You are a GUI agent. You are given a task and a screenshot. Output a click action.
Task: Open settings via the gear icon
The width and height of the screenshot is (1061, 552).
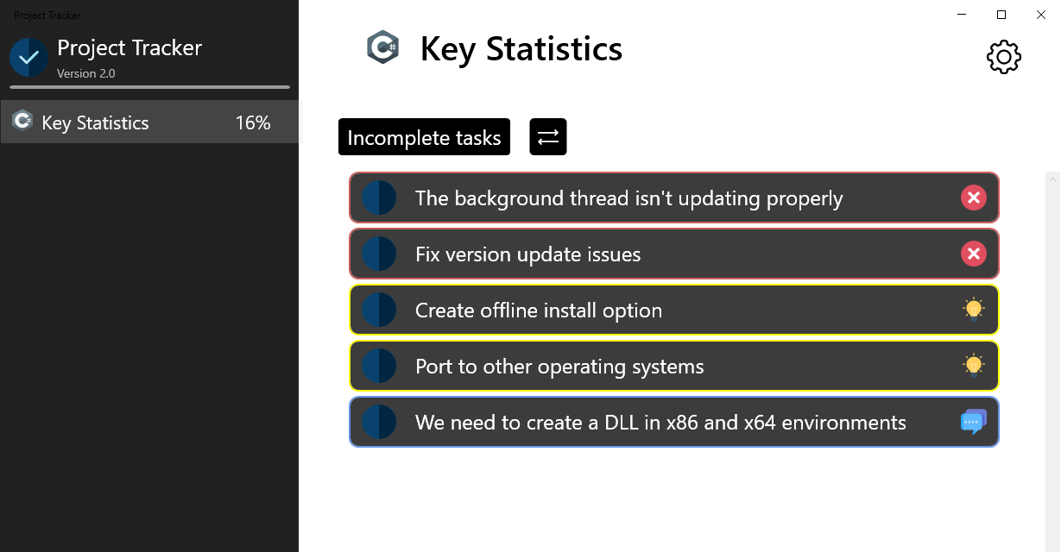pyautogui.click(x=1003, y=57)
